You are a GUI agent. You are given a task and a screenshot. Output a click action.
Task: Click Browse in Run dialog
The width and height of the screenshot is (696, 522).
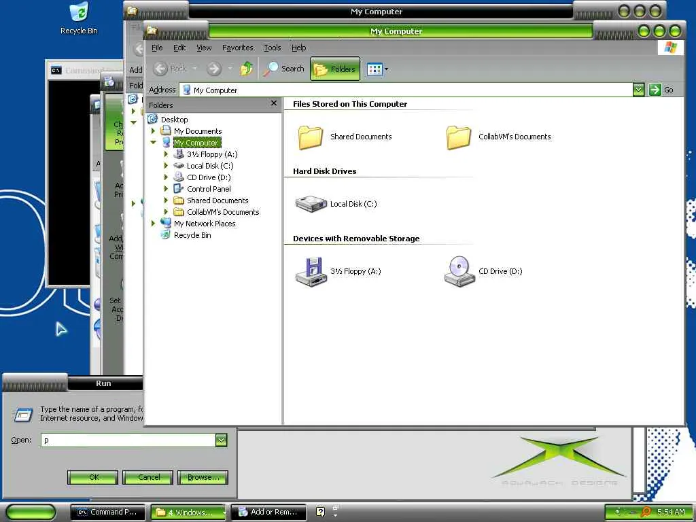[203, 477]
